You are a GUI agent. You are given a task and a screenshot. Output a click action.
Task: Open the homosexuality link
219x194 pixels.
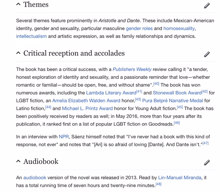click(x=179, y=28)
